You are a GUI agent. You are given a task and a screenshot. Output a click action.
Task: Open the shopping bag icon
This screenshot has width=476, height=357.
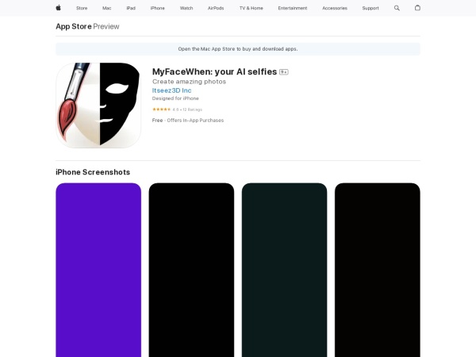click(x=417, y=8)
